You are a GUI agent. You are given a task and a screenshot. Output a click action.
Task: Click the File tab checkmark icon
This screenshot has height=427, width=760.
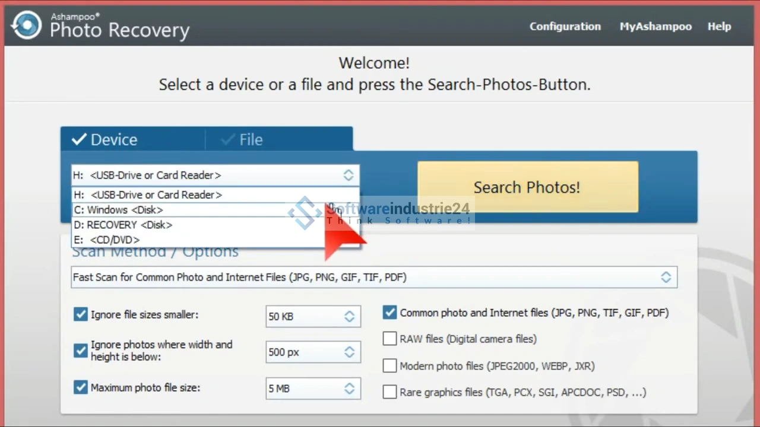click(x=227, y=139)
